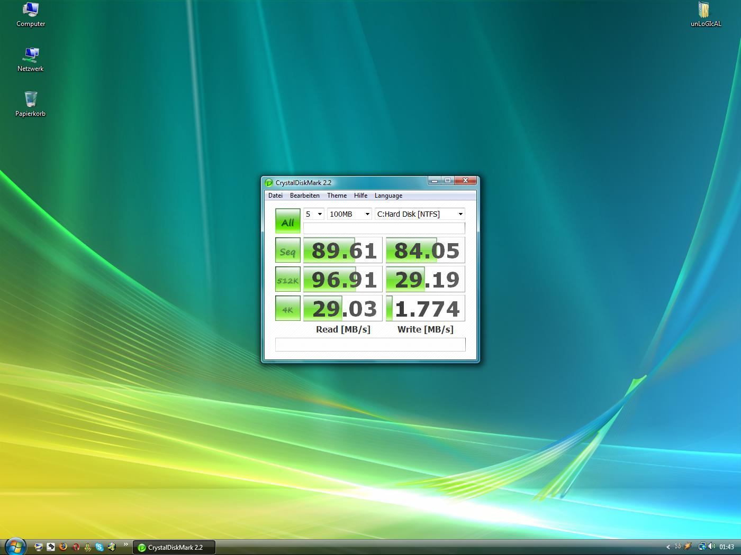Select the unLoGIcAL folder on desktop

click(x=706, y=14)
